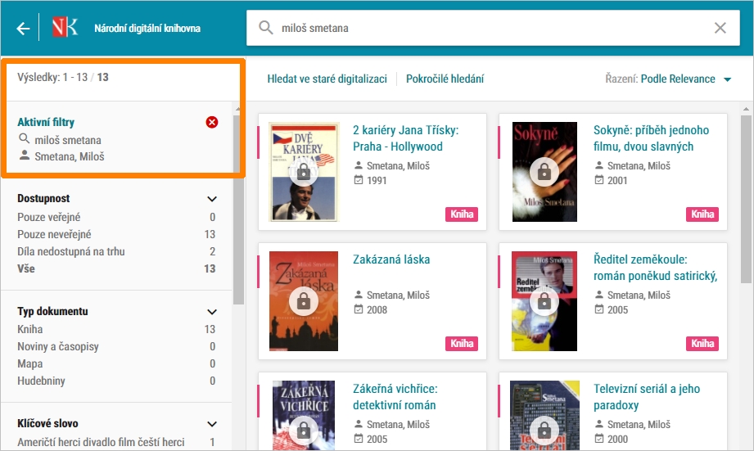Click the person icon beside 'Smetana, Miloš' filter
Viewport: 754px width, 451px height.
tap(24, 156)
